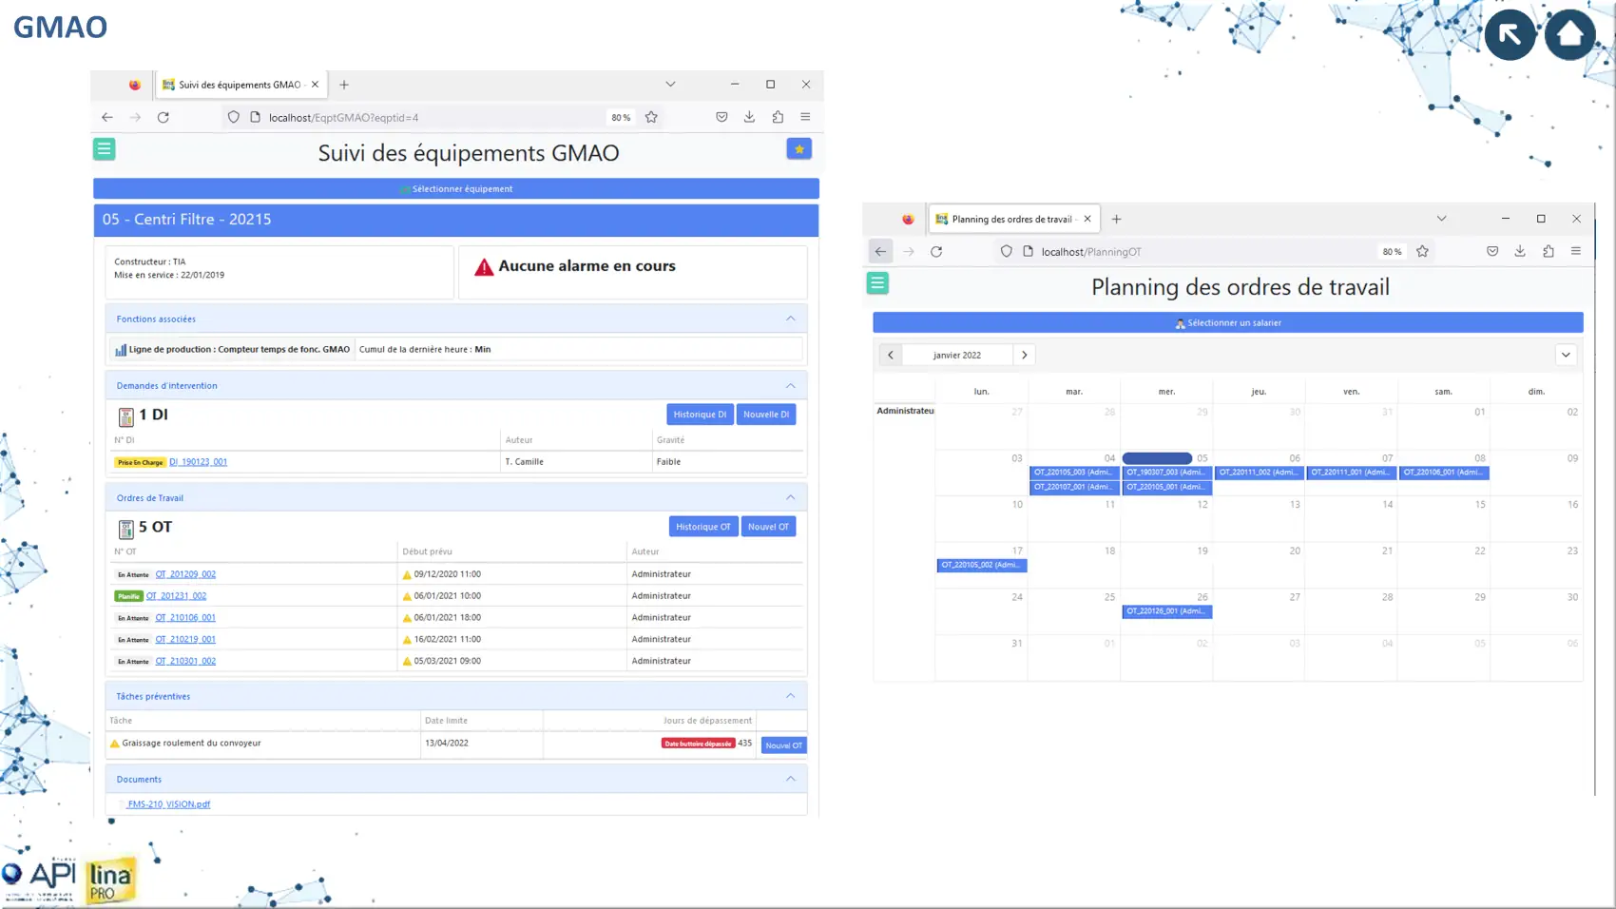This screenshot has width=1616, height=909.
Task: Go to next month after janvier 2022
Action: click(x=1024, y=356)
